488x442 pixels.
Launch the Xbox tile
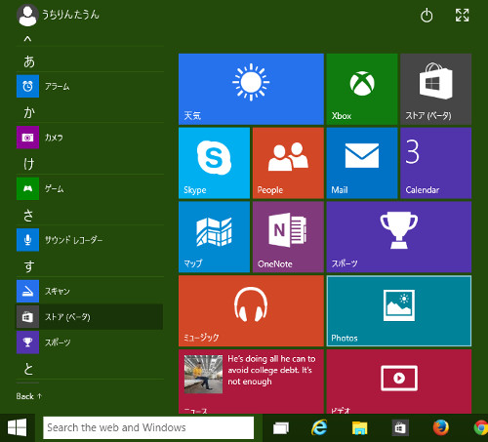362,89
